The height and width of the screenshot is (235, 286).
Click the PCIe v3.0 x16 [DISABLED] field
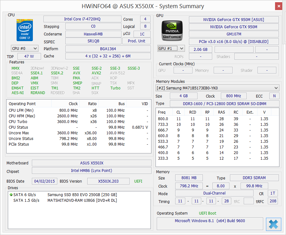point(234,41)
